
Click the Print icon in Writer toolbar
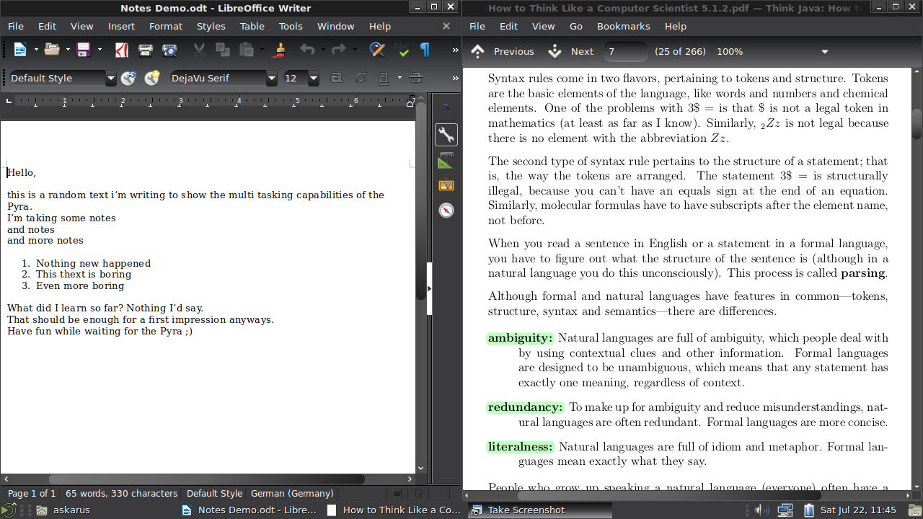click(x=146, y=50)
